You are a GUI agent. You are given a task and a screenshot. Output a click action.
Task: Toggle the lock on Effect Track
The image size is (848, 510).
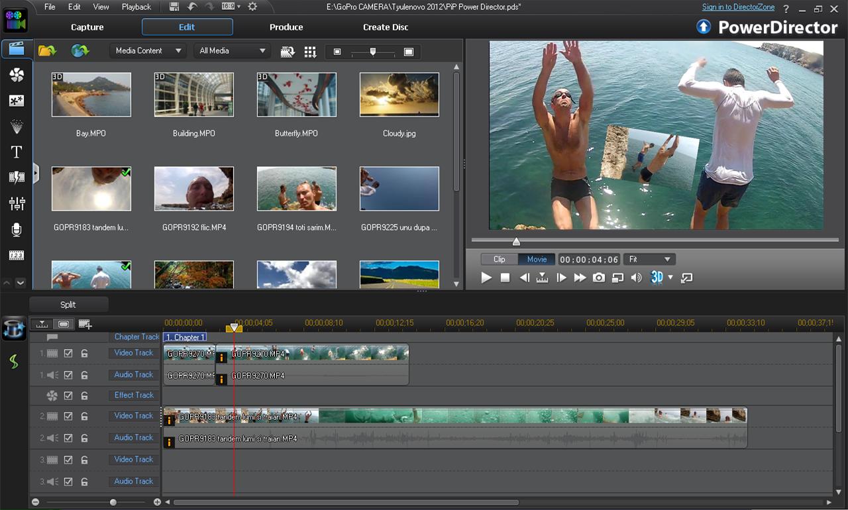[84, 395]
